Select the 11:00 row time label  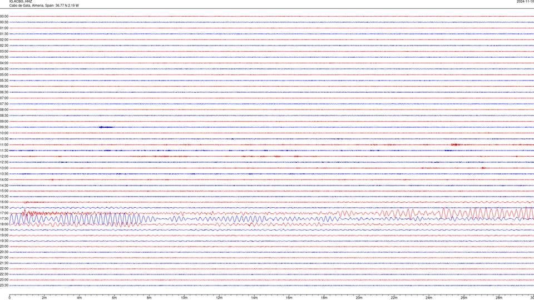(x=4, y=144)
